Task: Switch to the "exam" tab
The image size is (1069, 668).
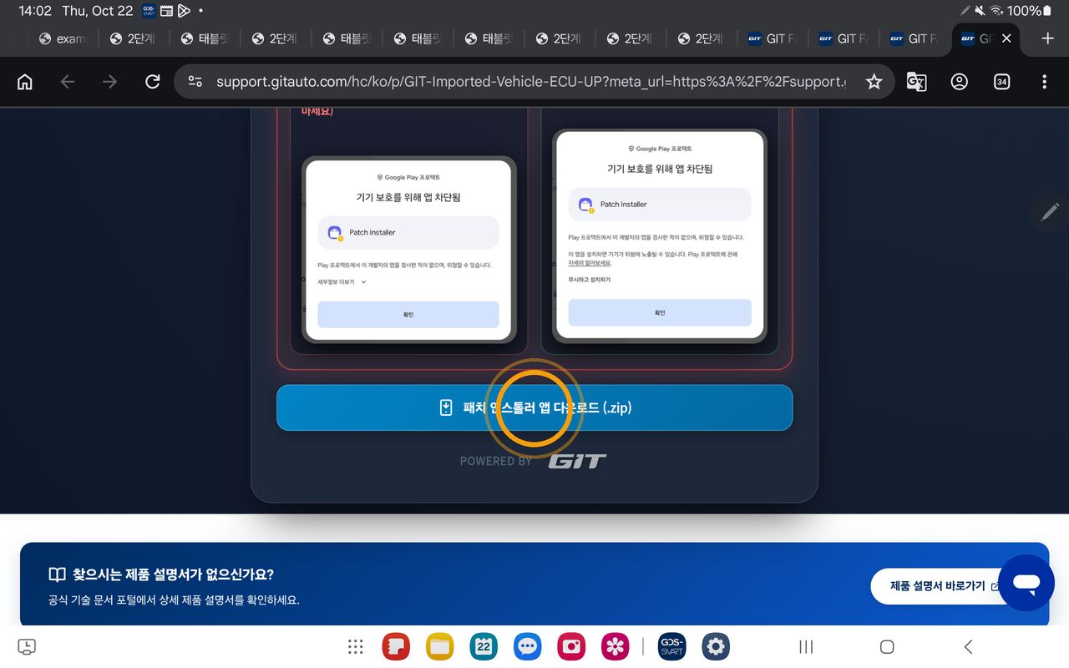Action: pos(62,38)
